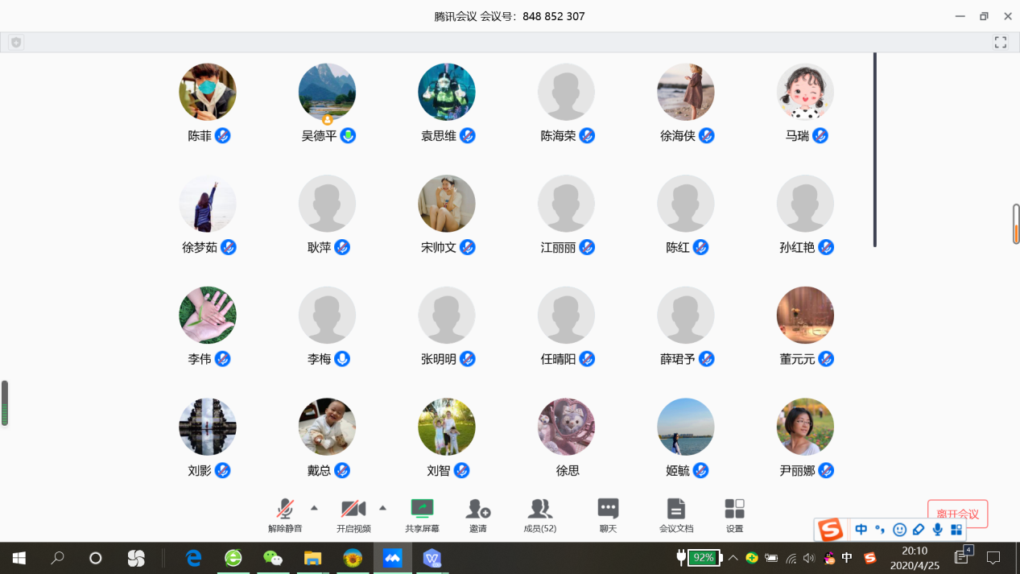
Task: Open WeChat from the Windows taskbar
Action: pyautogui.click(x=273, y=558)
